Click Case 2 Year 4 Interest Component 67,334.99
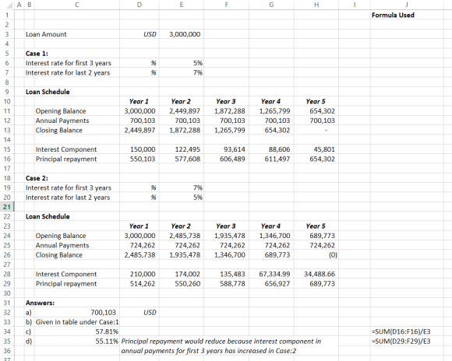Viewport: 452px width, 361px height. [274, 274]
